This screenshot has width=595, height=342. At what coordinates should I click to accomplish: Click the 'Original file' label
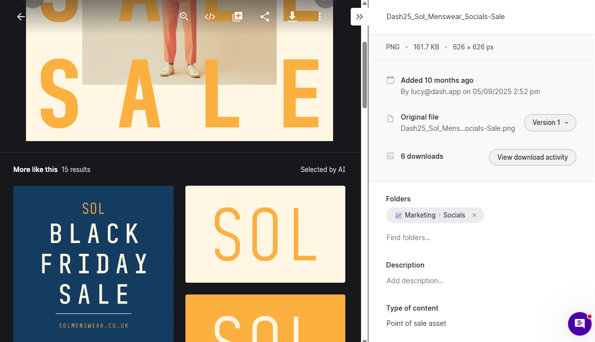pyautogui.click(x=419, y=117)
